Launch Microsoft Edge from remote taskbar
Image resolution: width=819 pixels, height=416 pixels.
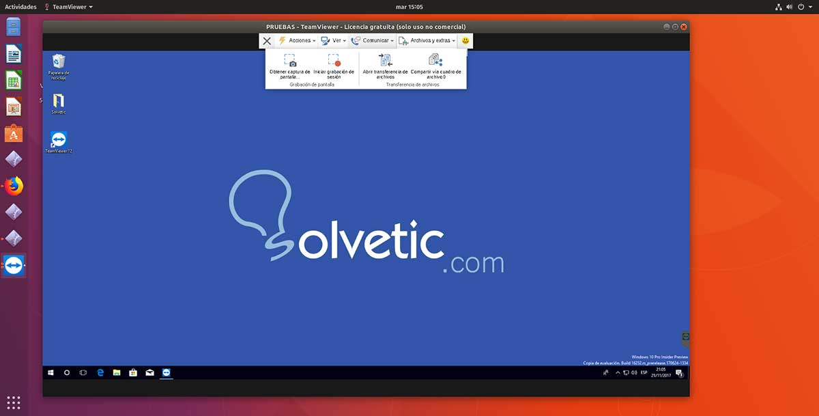click(x=100, y=373)
